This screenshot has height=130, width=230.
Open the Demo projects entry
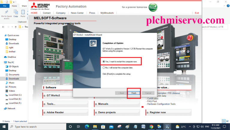(x=117, y=112)
